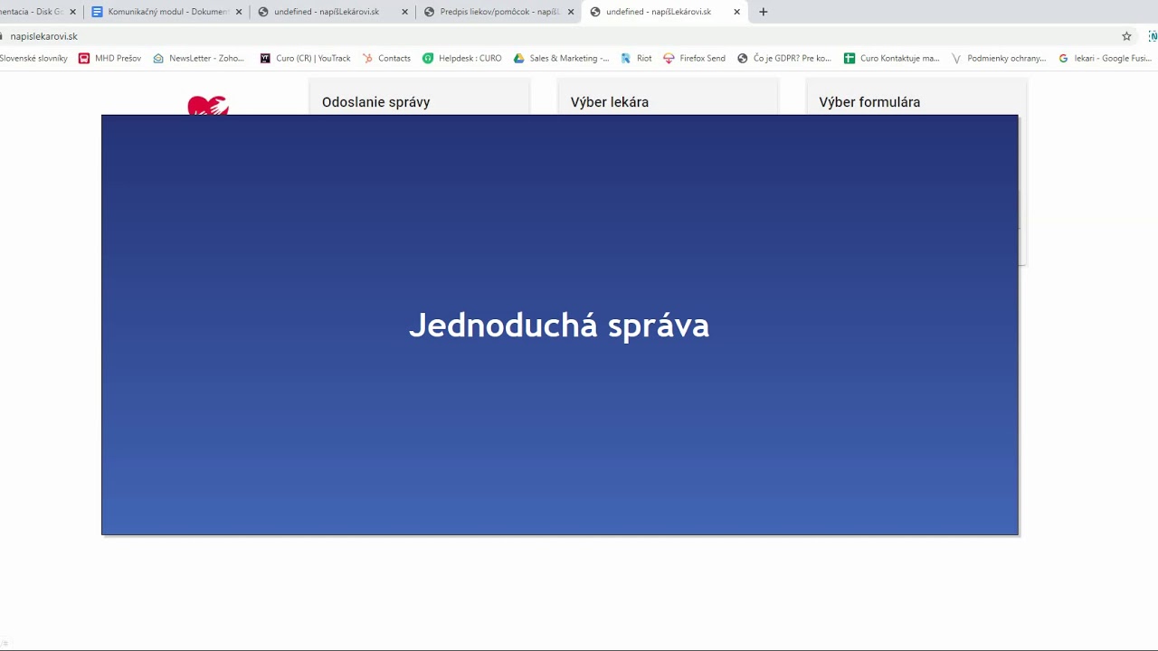Open MHD Prešov bookmark
1158x651 pixels.
click(109, 58)
